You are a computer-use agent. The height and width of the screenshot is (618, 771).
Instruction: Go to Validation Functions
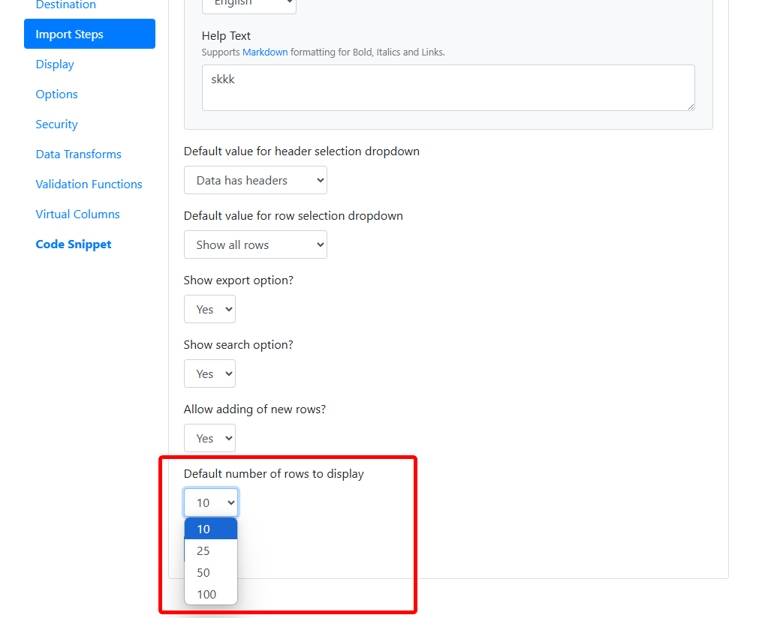tap(89, 184)
